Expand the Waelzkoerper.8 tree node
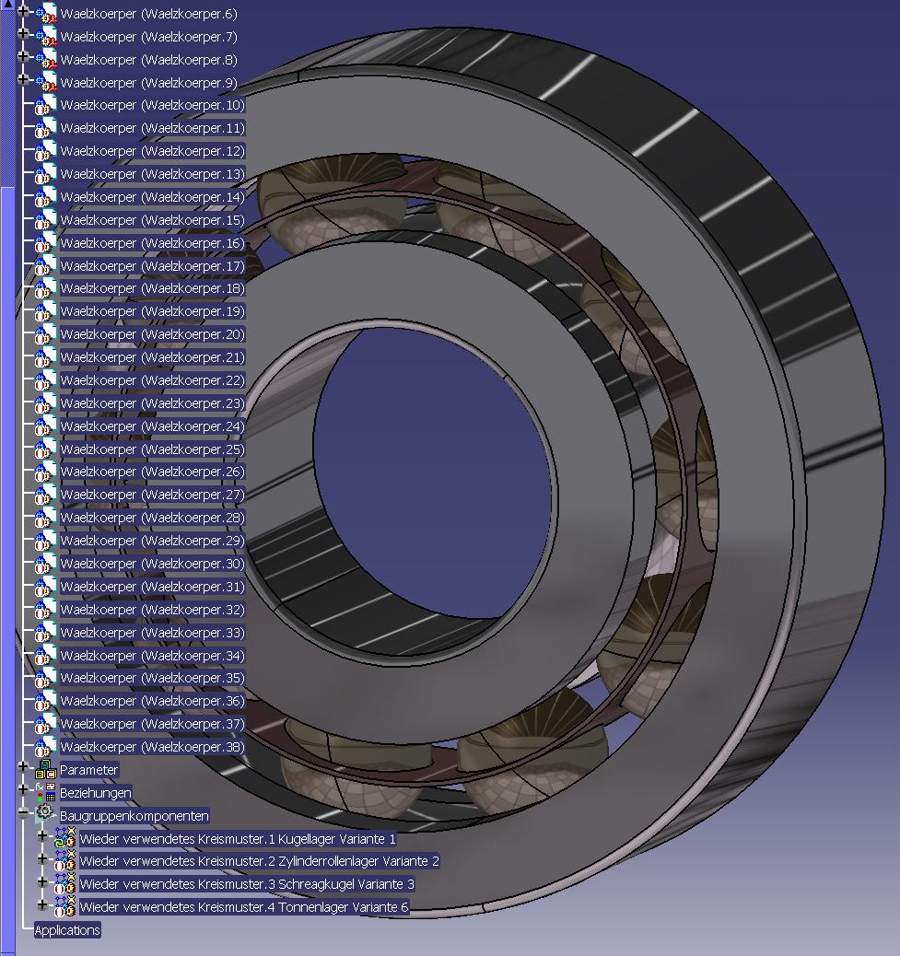 tap(23, 57)
